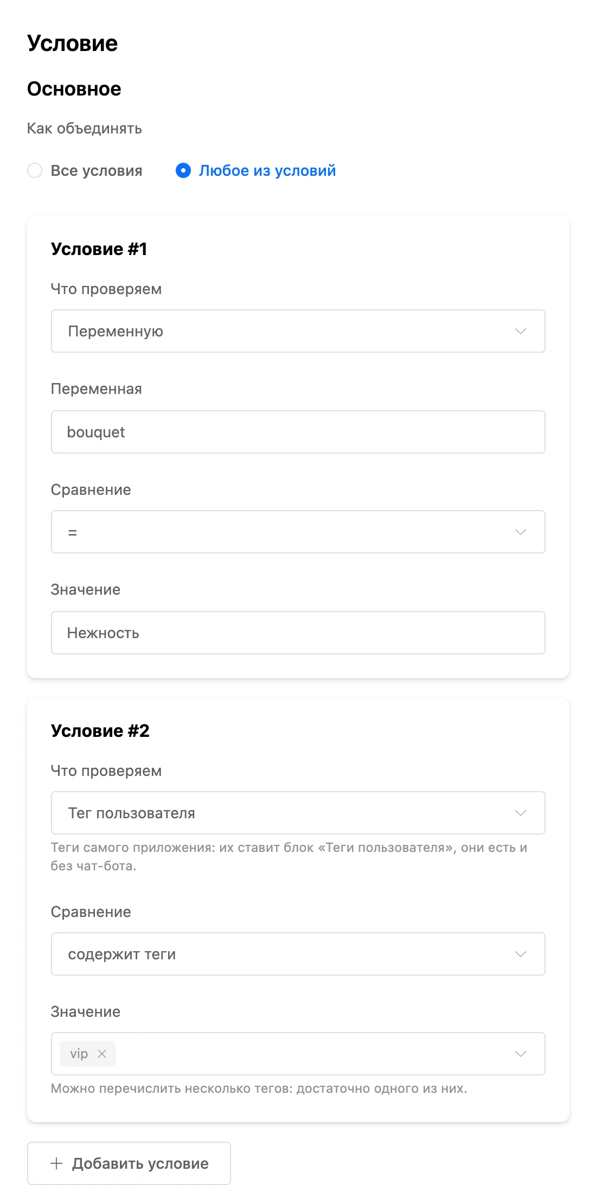Focus the "bouquet" variable input field
Viewport: 602px width, 1197px height.
click(x=298, y=432)
